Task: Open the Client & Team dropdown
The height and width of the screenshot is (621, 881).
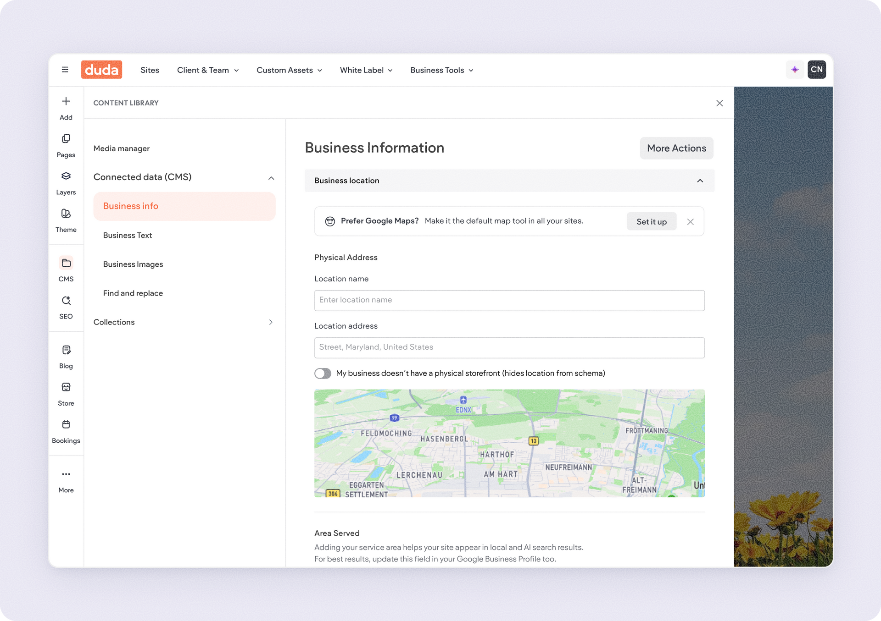Action: click(208, 70)
